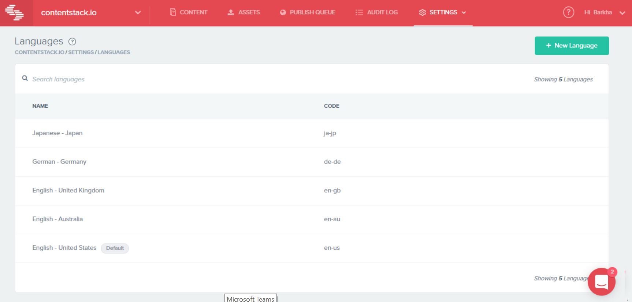Image resolution: width=632 pixels, height=302 pixels.
Task: Select the German - Germany language row
Action: click(x=312, y=162)
